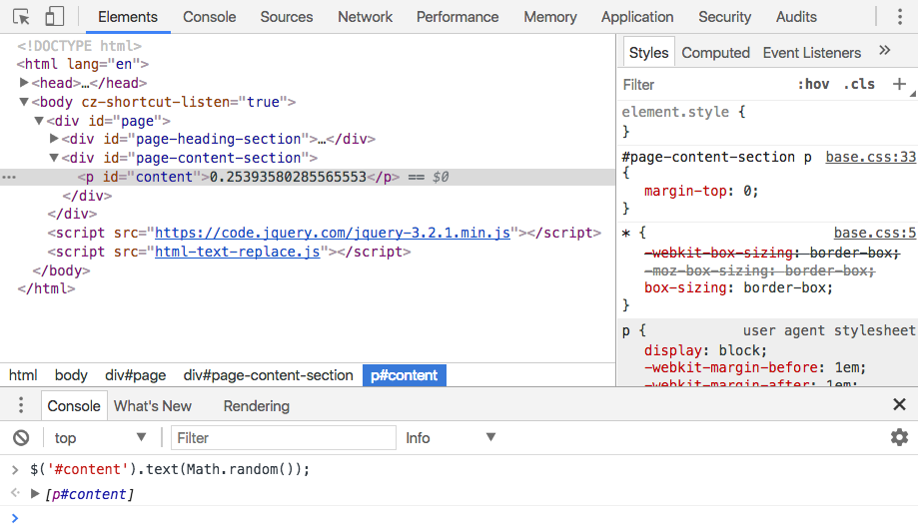Viewport: 918px width, 529px height.
Task: Open What's New drawer tab
Action: tap(152, 405)
